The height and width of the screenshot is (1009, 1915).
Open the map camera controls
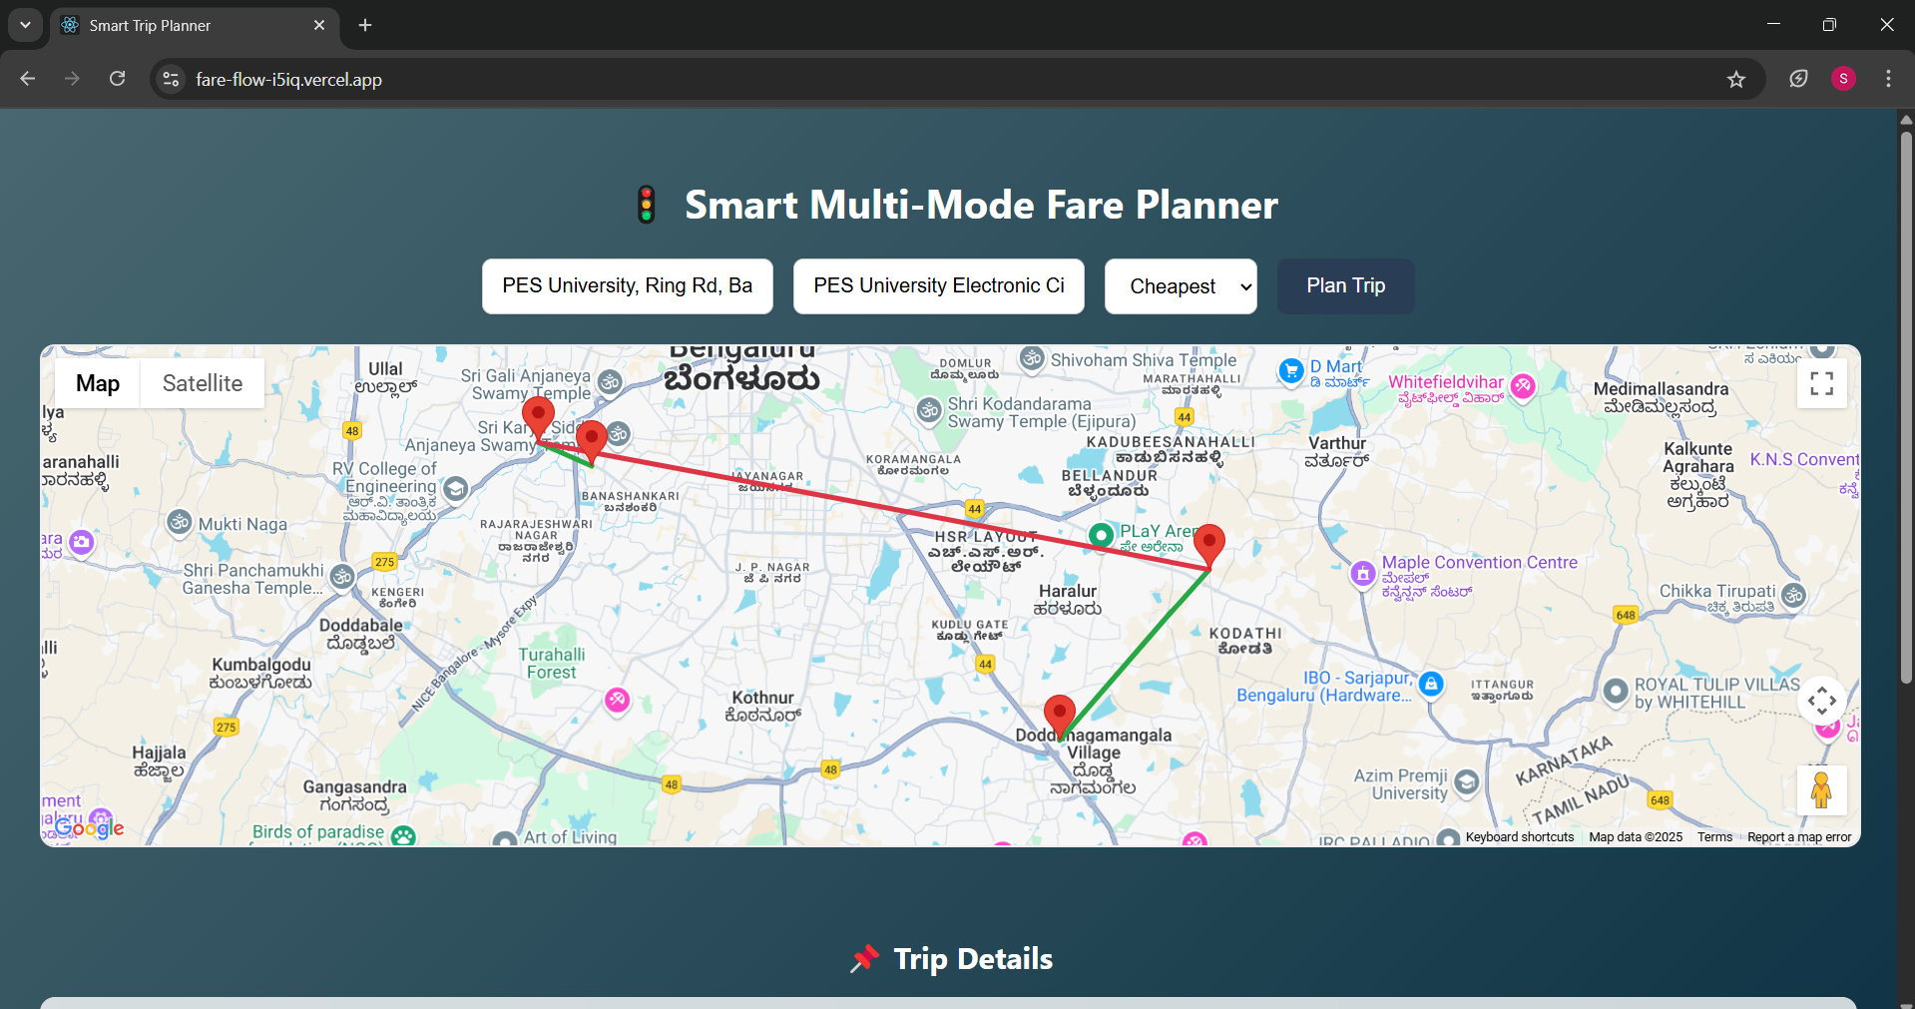pos(1822,701)
